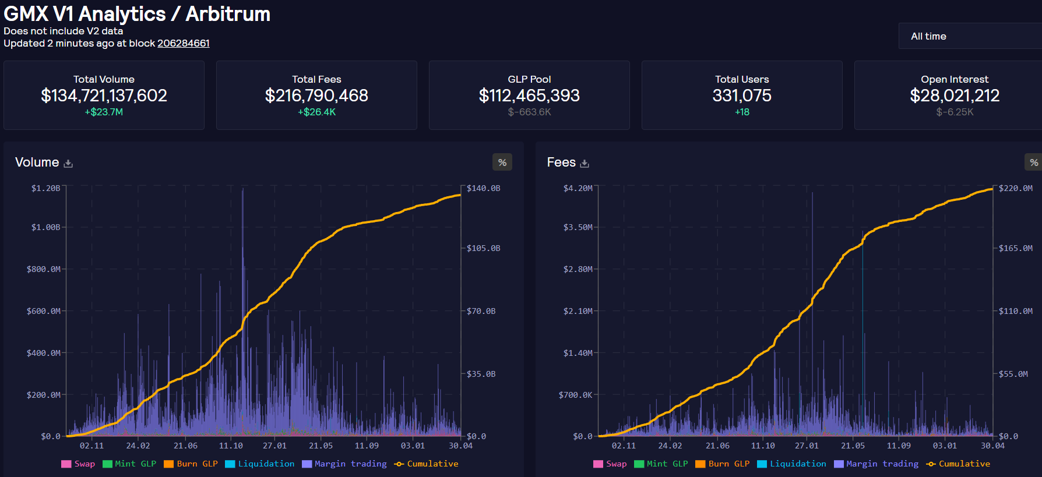Click the Volume chart title
This screenshot has height=477, width=1042.
37,162
